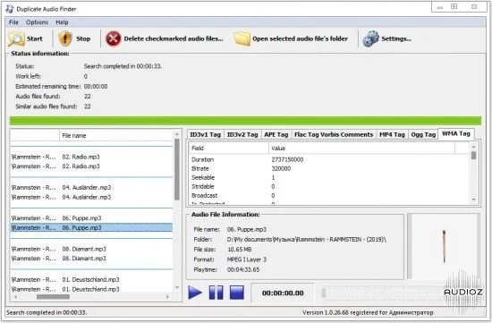
Task: Stop audio with the square Stop button
Action: click(237, 293)
